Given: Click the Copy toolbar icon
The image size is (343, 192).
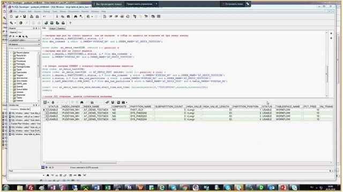Looking at the screenshot, I should coord(63,17).
